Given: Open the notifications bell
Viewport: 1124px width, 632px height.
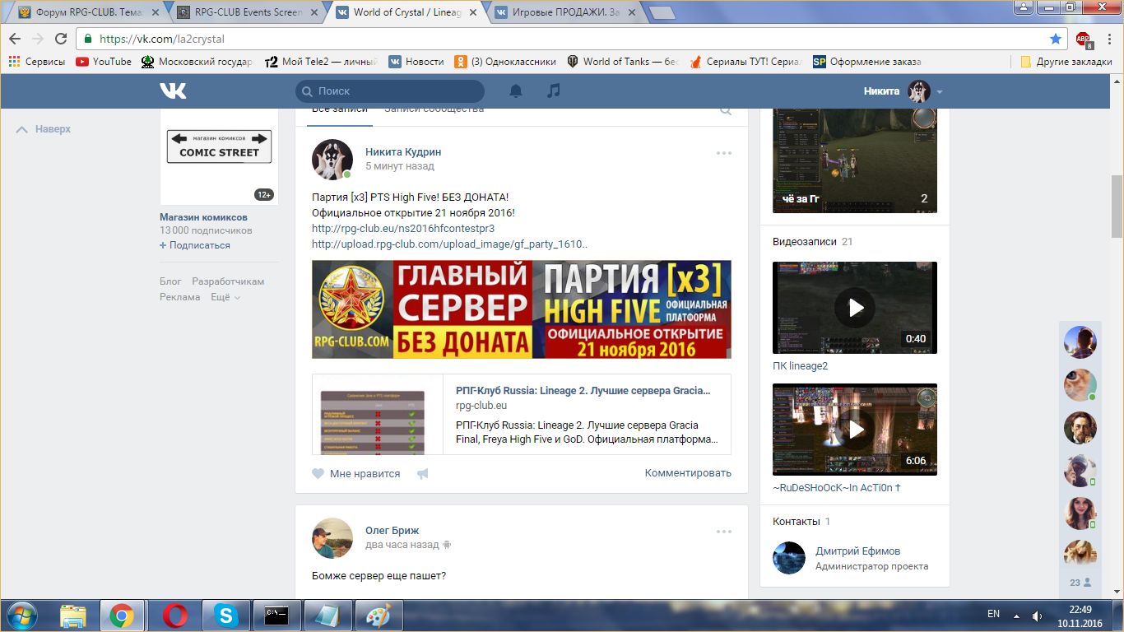Looking at the screenshot, I should 516,91.
